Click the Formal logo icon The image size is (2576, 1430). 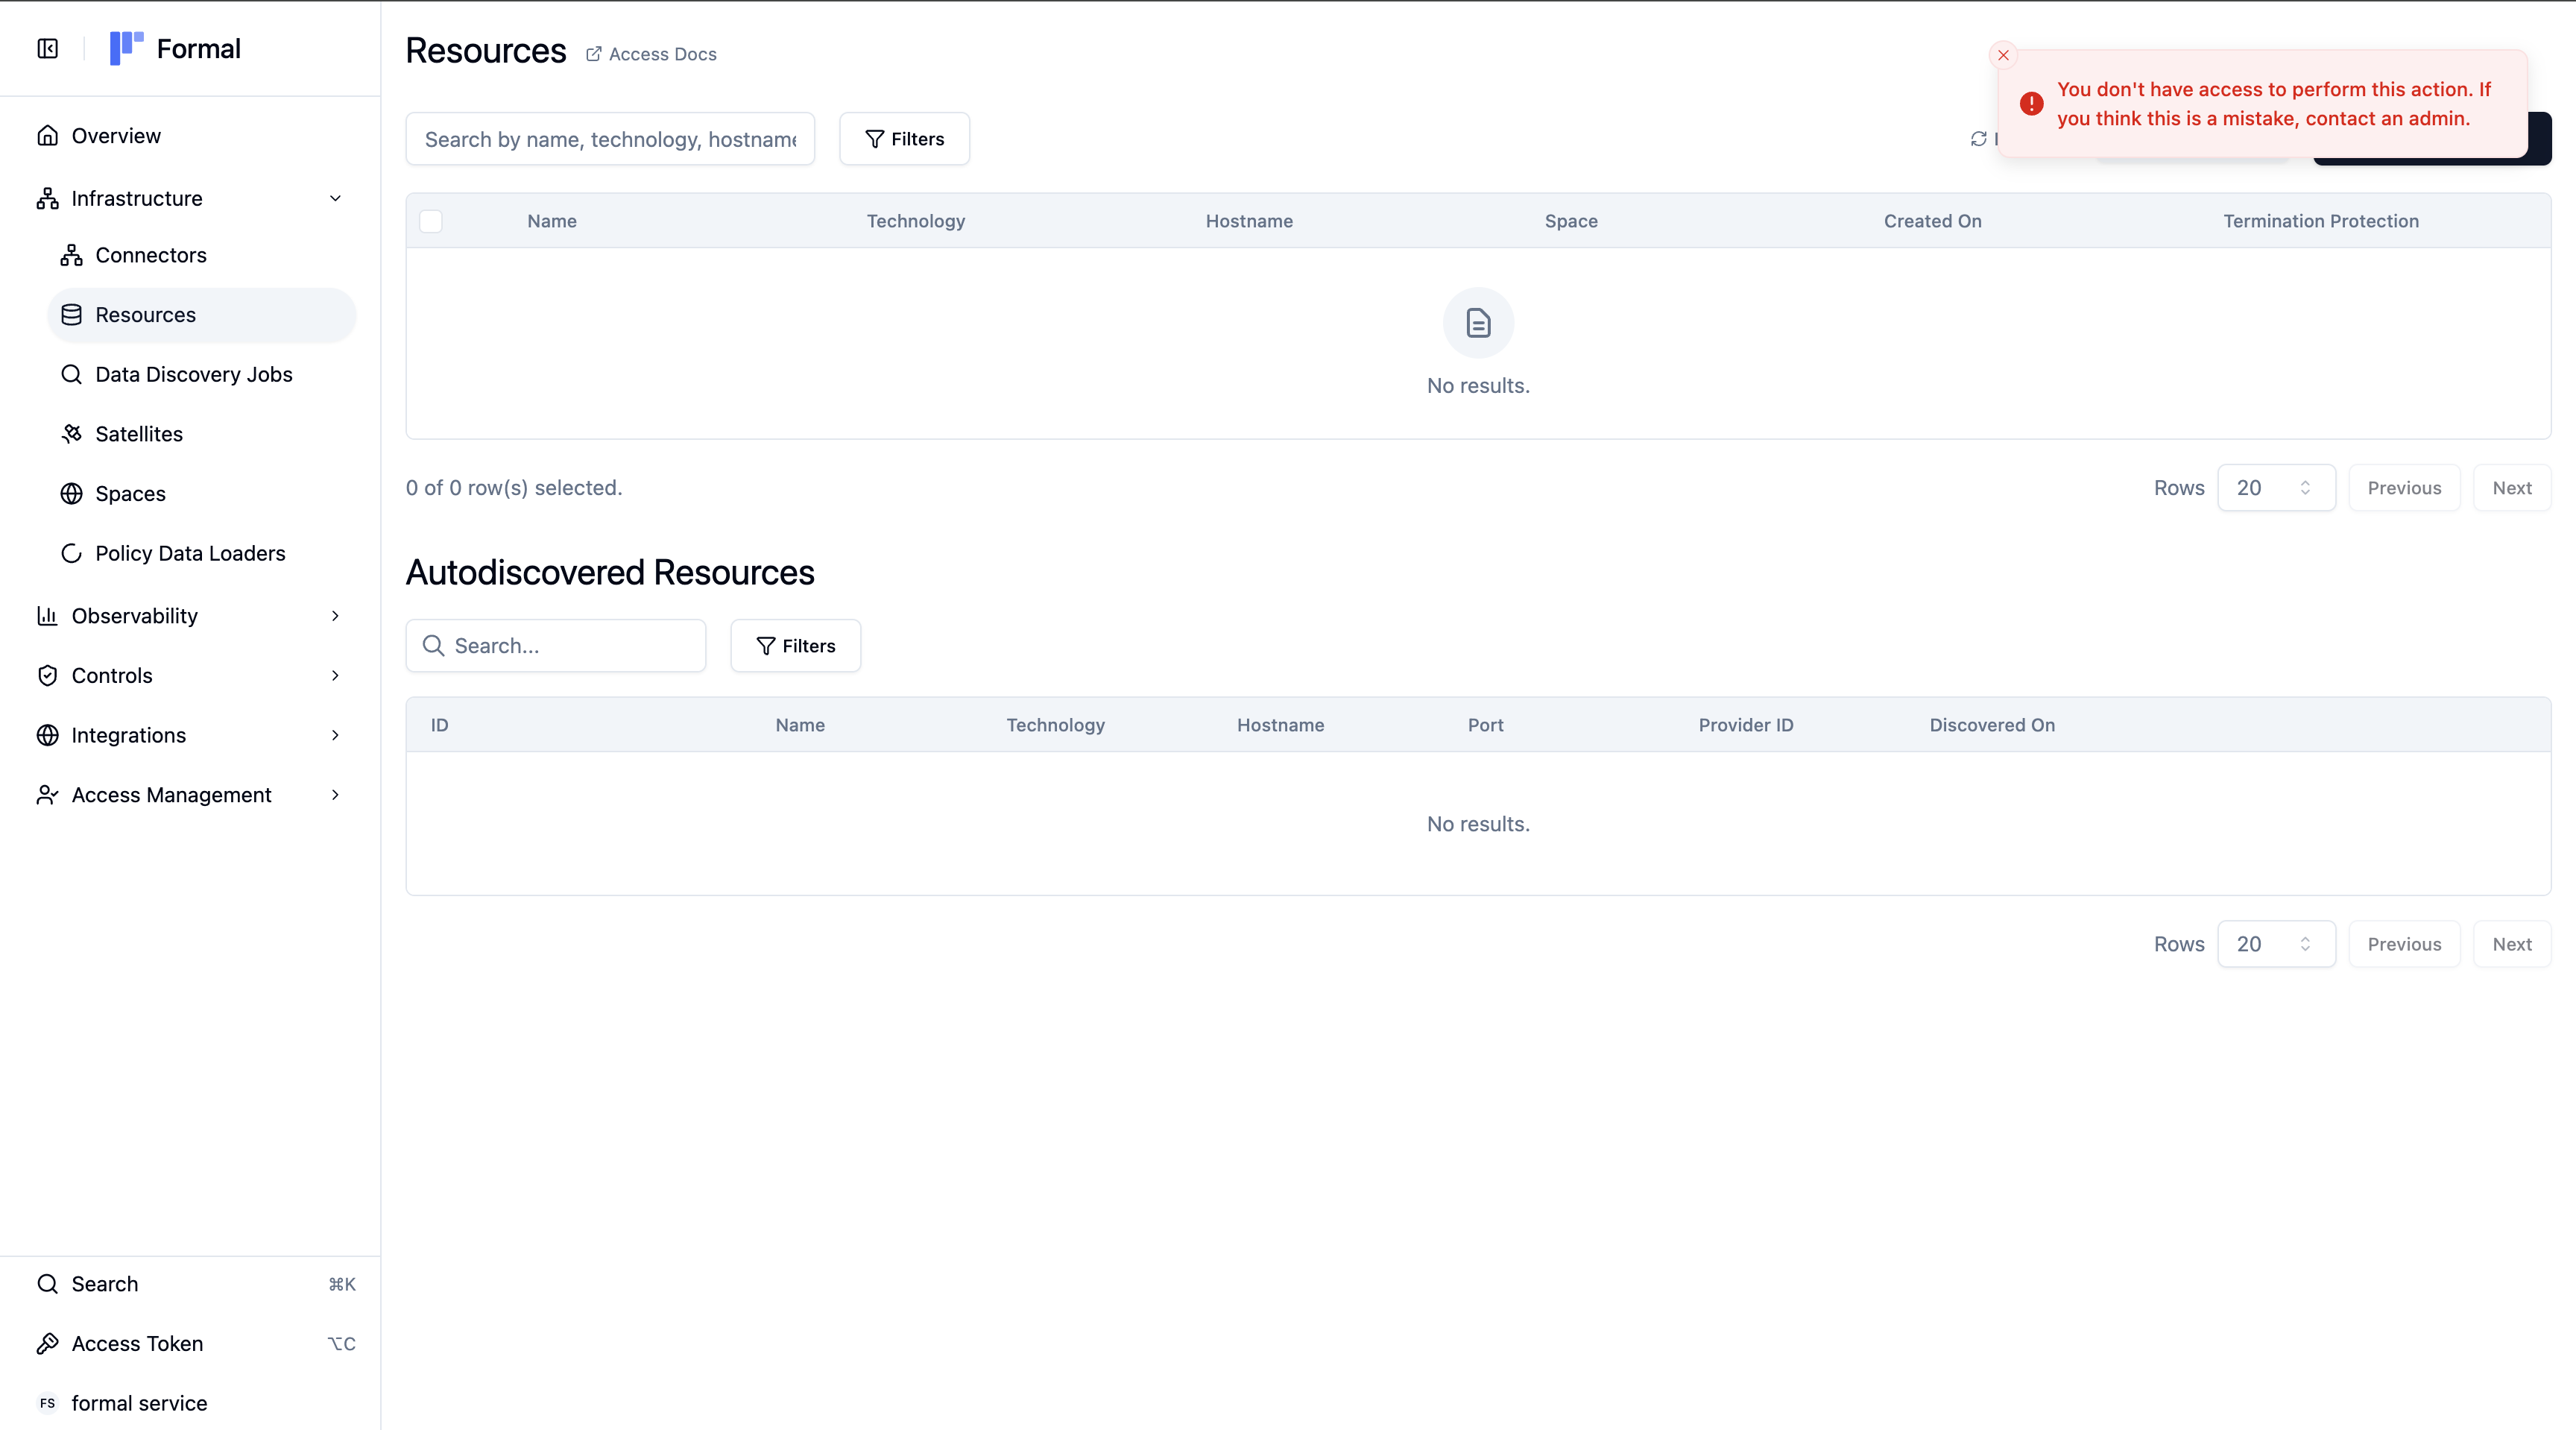(126, 48)
